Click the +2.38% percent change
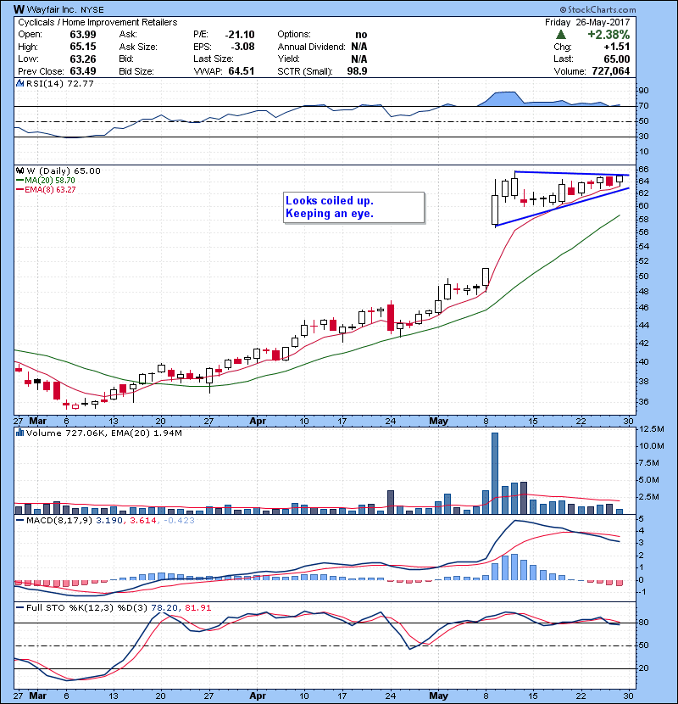The width and height of the screenshot is (678, 704). click(x=609, y=35)
